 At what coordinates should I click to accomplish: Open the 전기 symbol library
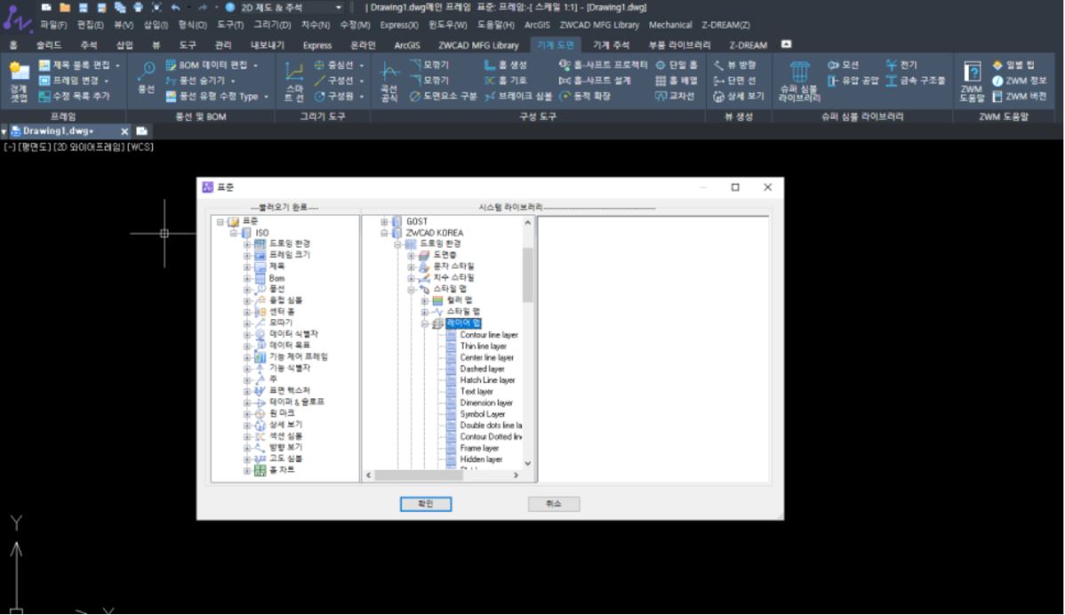(901, 65)
